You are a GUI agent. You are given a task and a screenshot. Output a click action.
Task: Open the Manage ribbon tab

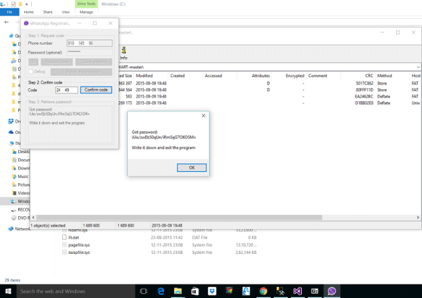(86, 12)
